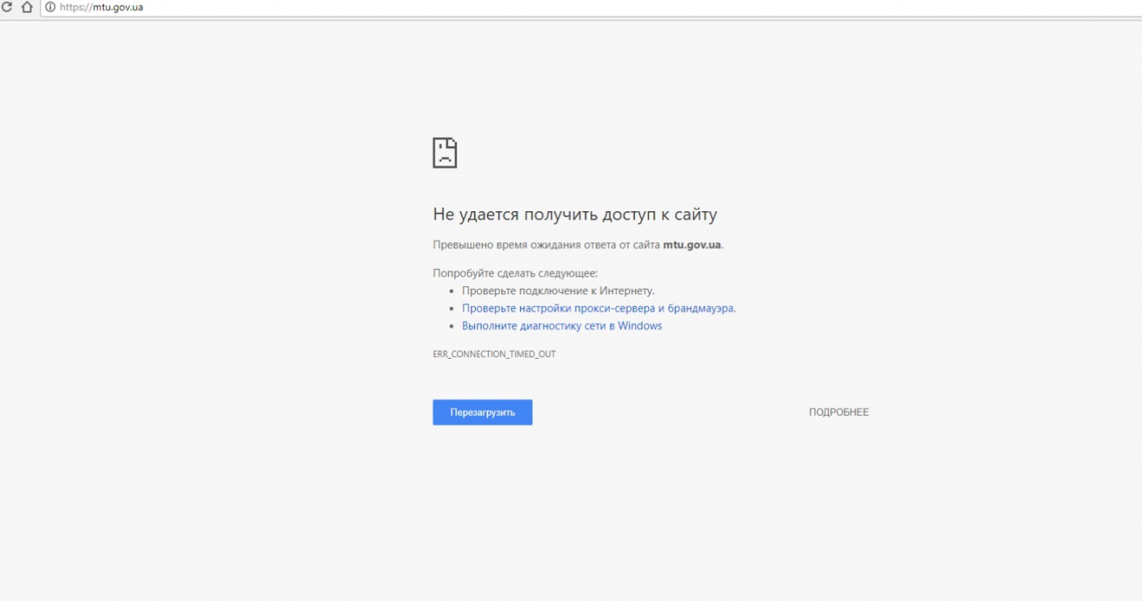Click Проверьте подключение к Интернету text

(558, 290)
